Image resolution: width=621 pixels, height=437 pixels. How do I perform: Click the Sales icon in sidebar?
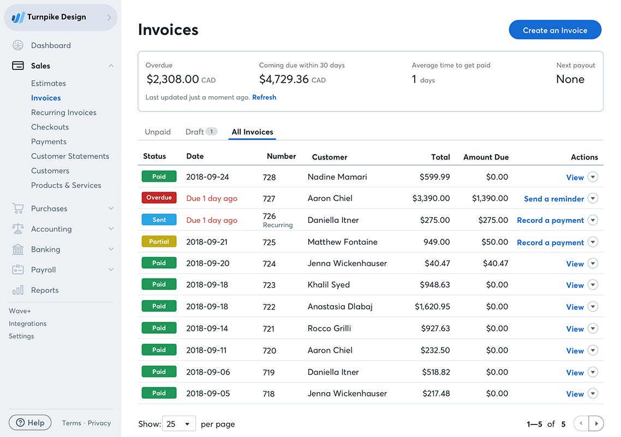(17, 66)
